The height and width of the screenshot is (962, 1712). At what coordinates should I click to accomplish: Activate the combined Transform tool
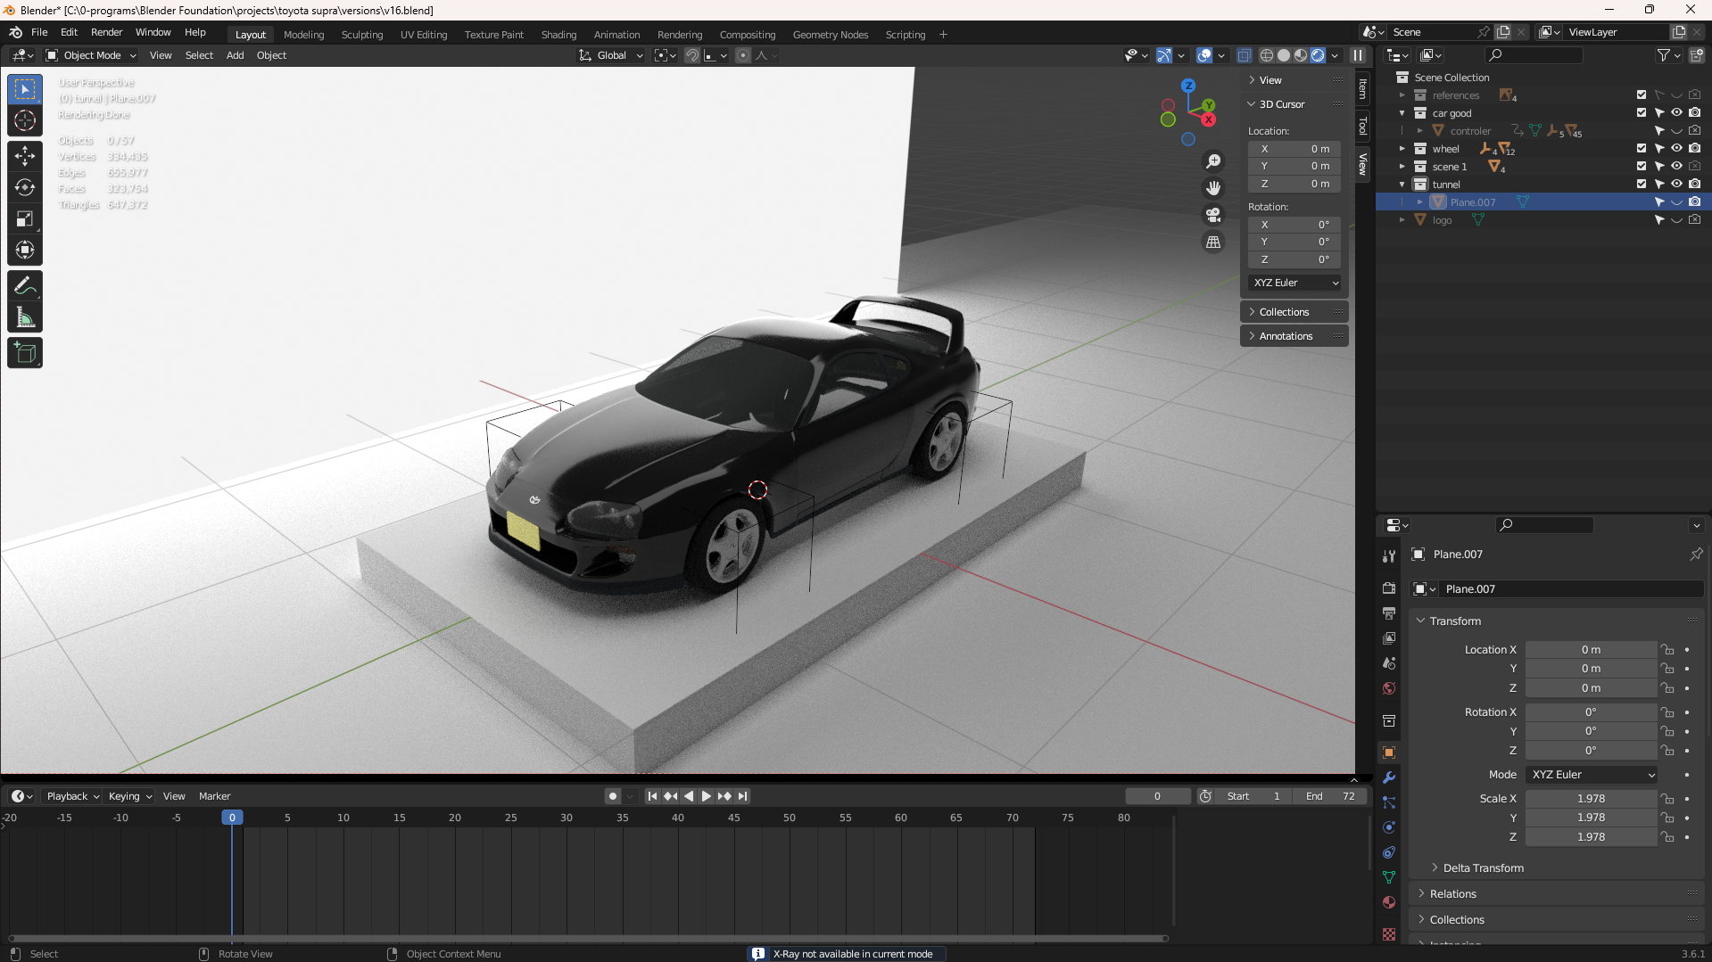[25, 251]
